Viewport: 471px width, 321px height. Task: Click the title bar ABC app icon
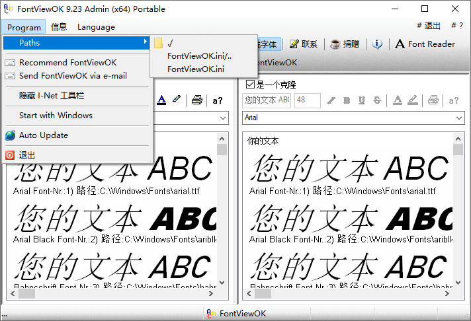(8, 9)
